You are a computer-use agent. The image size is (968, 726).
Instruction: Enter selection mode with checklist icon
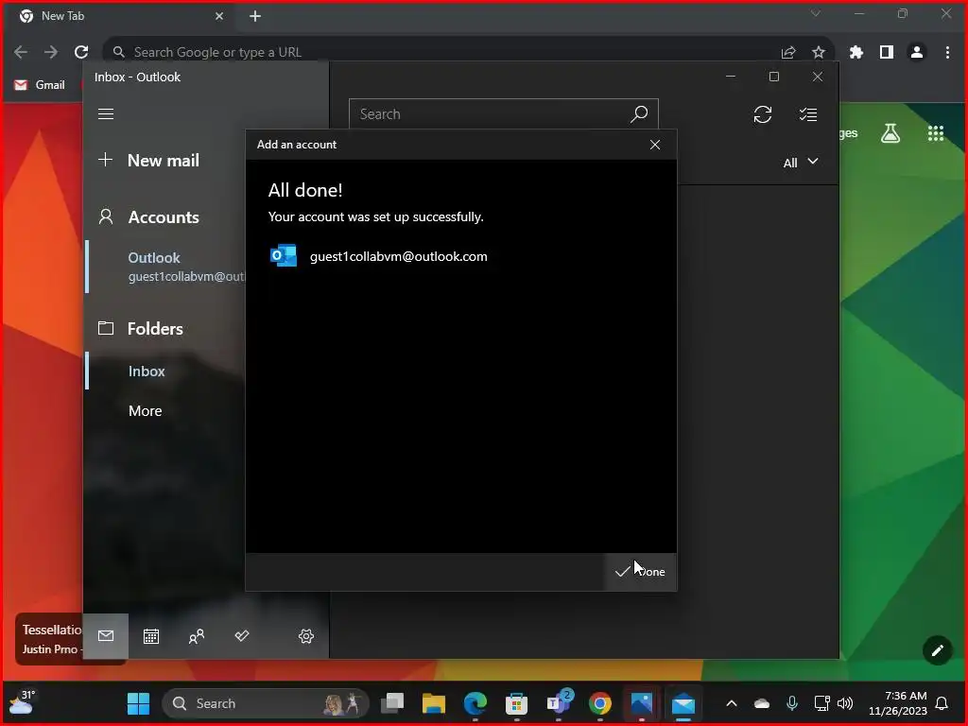808,114
